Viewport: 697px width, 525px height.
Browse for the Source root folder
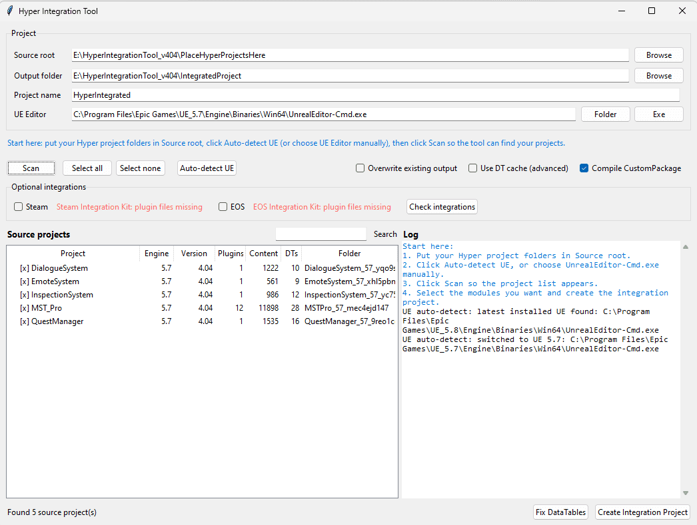point(659,55)
